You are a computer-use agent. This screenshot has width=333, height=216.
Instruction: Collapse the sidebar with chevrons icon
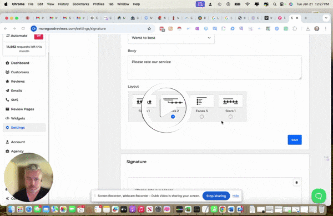coord(7,198)
